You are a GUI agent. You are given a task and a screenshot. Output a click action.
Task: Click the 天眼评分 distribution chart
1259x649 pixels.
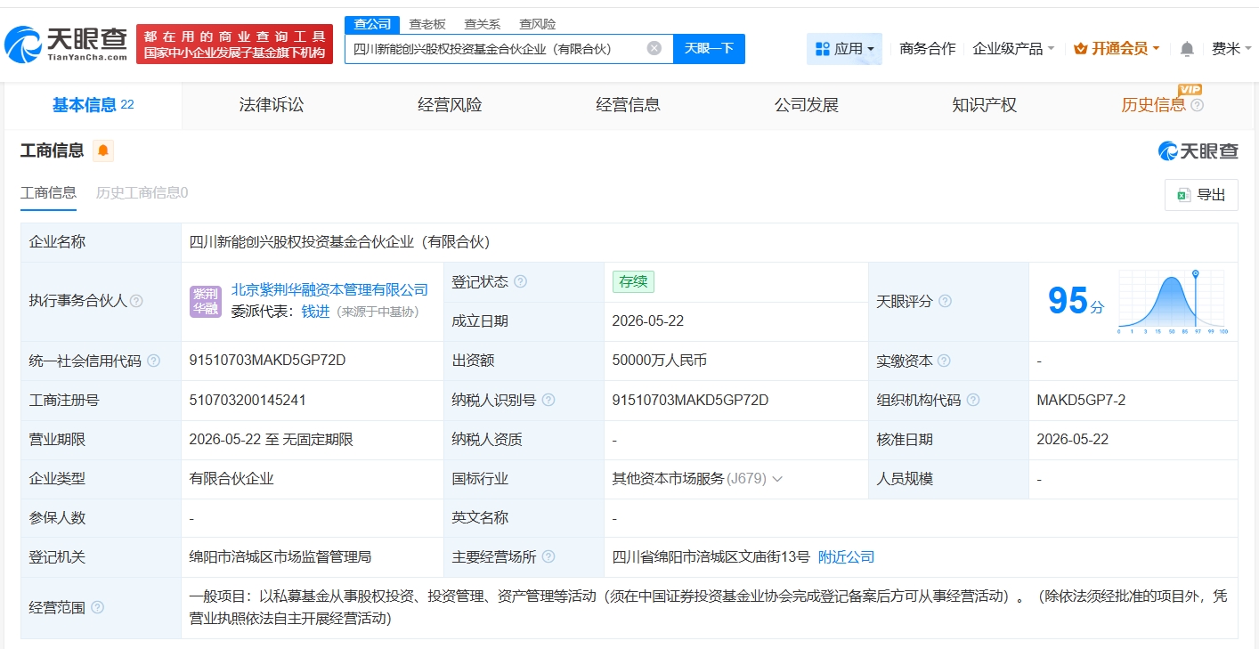(1173, 301)
